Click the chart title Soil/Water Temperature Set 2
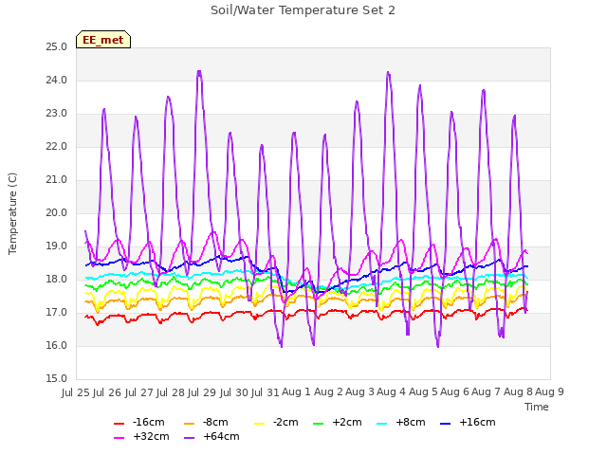The height and width of the screenshot is (455, 607). [x=303, y=10]
